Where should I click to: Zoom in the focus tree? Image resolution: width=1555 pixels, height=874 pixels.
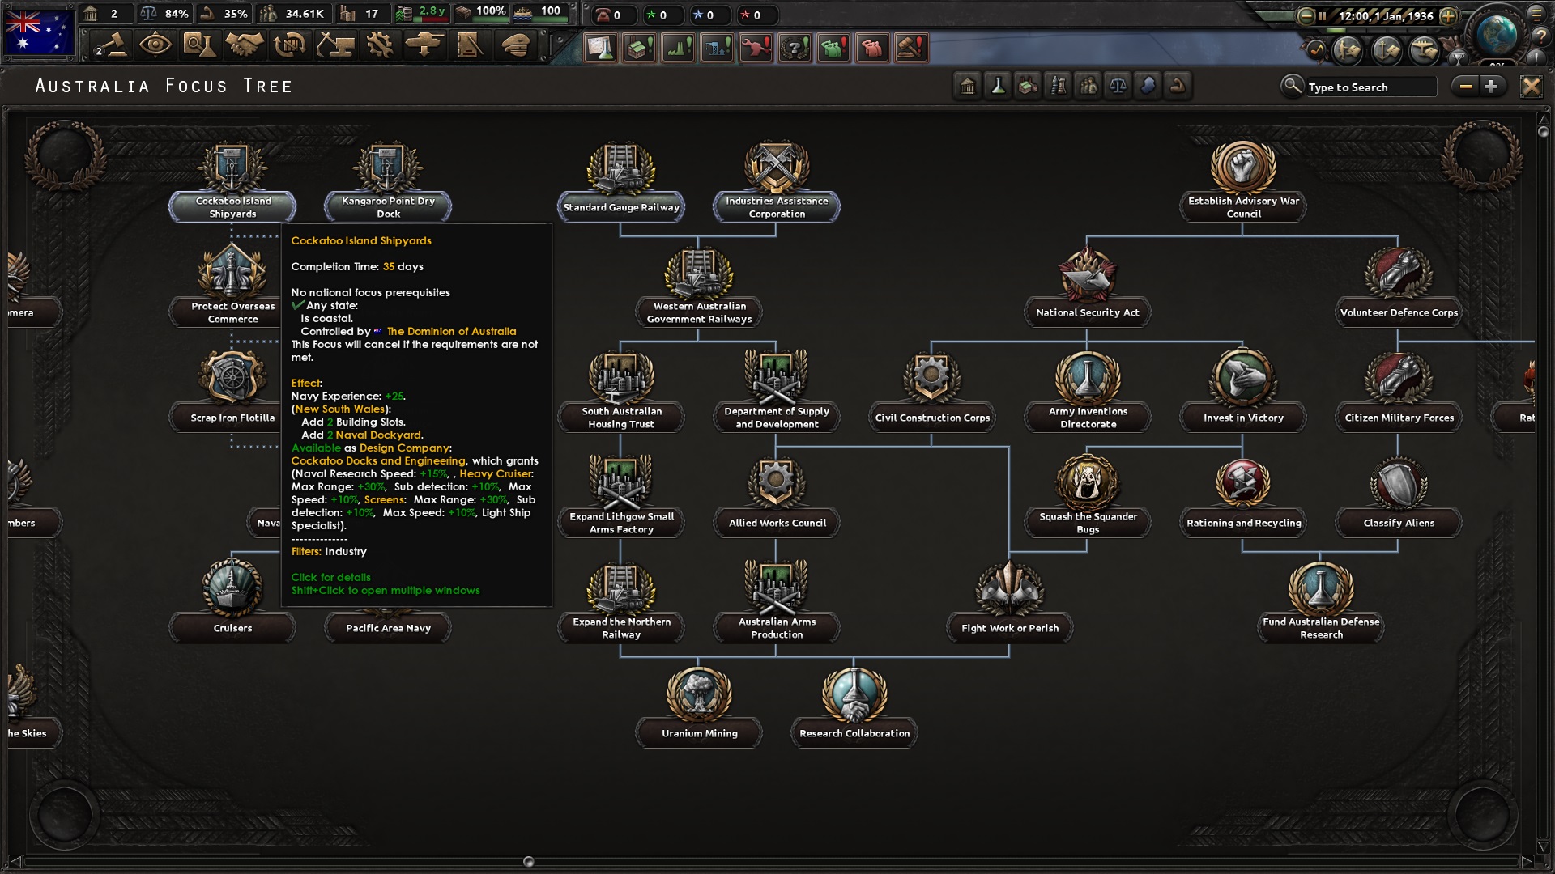tap(1491, 87)
